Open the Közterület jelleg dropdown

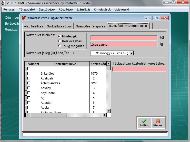point(131,53)
